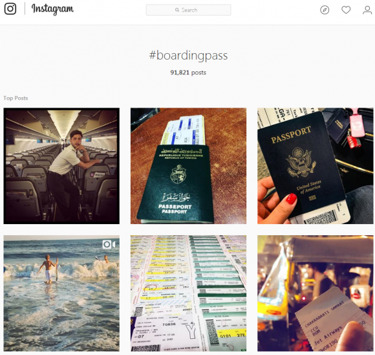
Task: Click the 91,821 posts count
Action: tap(188, 73)
